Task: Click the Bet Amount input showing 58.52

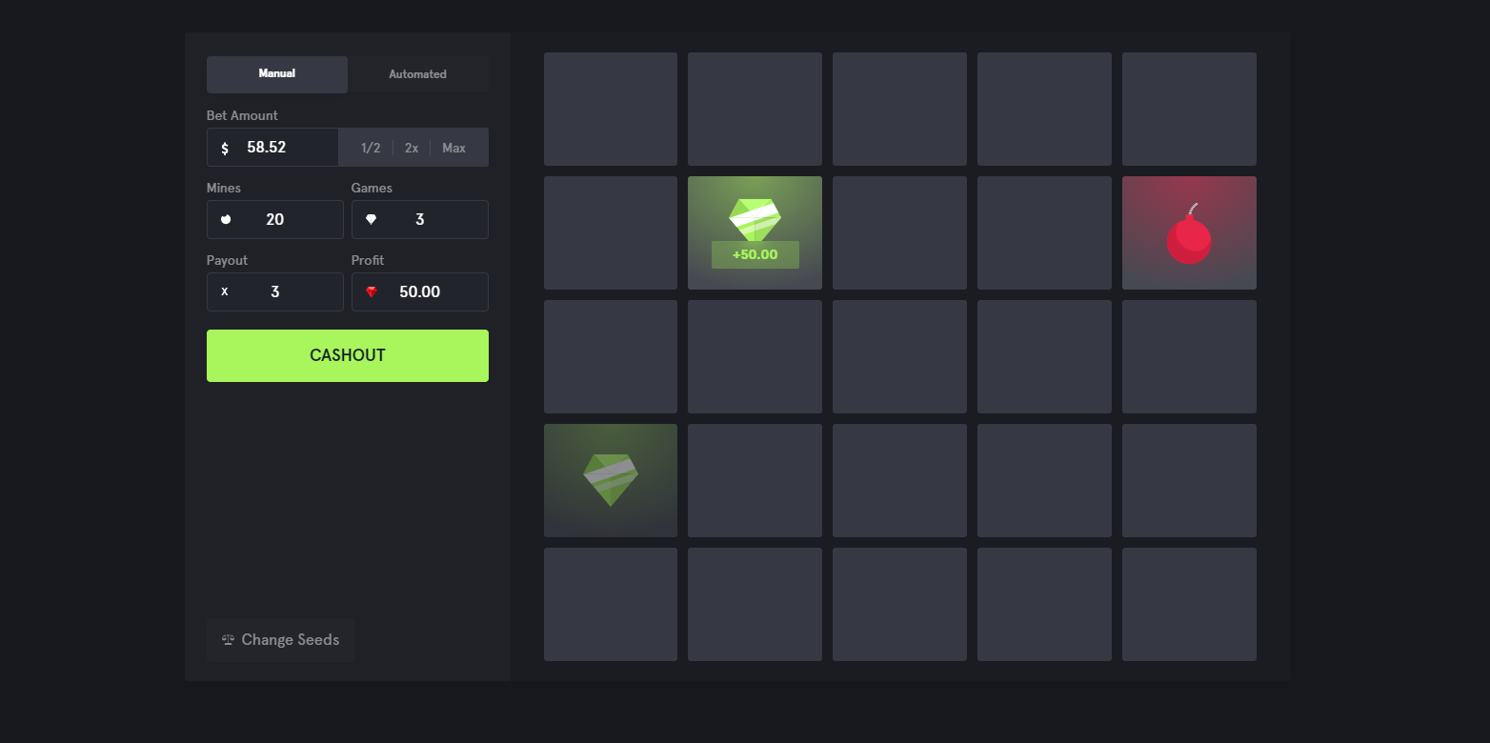Action: (x=286, y=148)
